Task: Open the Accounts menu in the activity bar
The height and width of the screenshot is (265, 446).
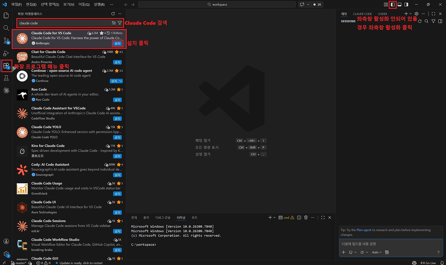Action: coord(6,241)
